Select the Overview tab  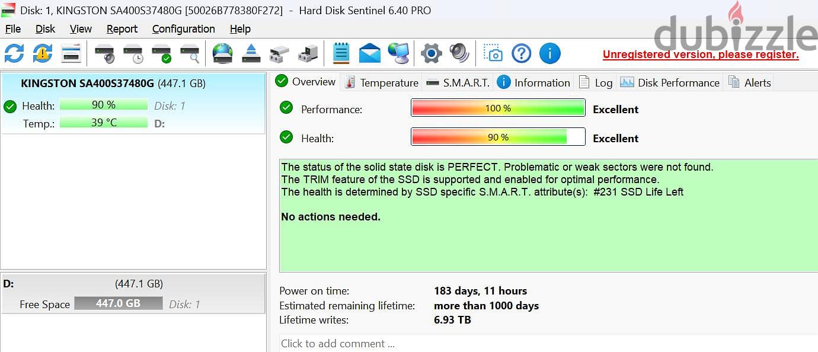(306, 82)
